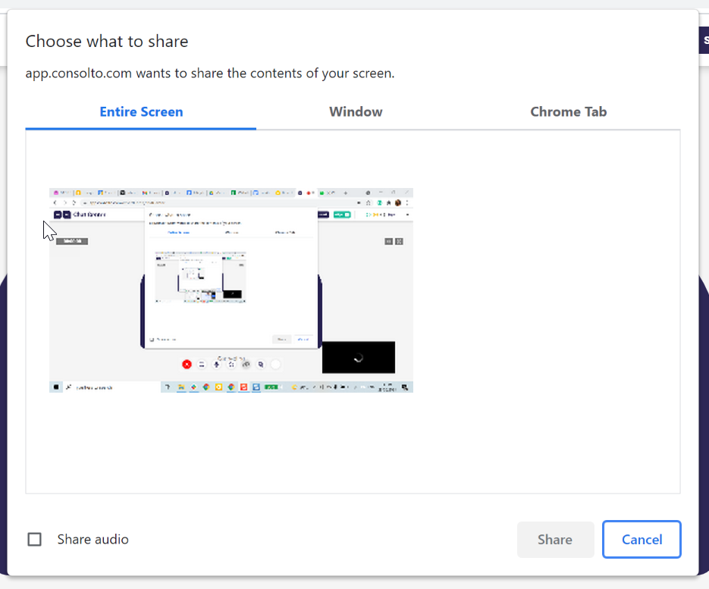Switch to the Window tab
This screenshot has width=709, height=589.
point(356,111)
